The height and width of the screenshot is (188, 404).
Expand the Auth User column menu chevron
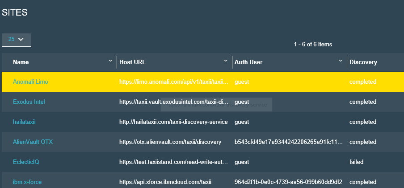tap(341, 61)
